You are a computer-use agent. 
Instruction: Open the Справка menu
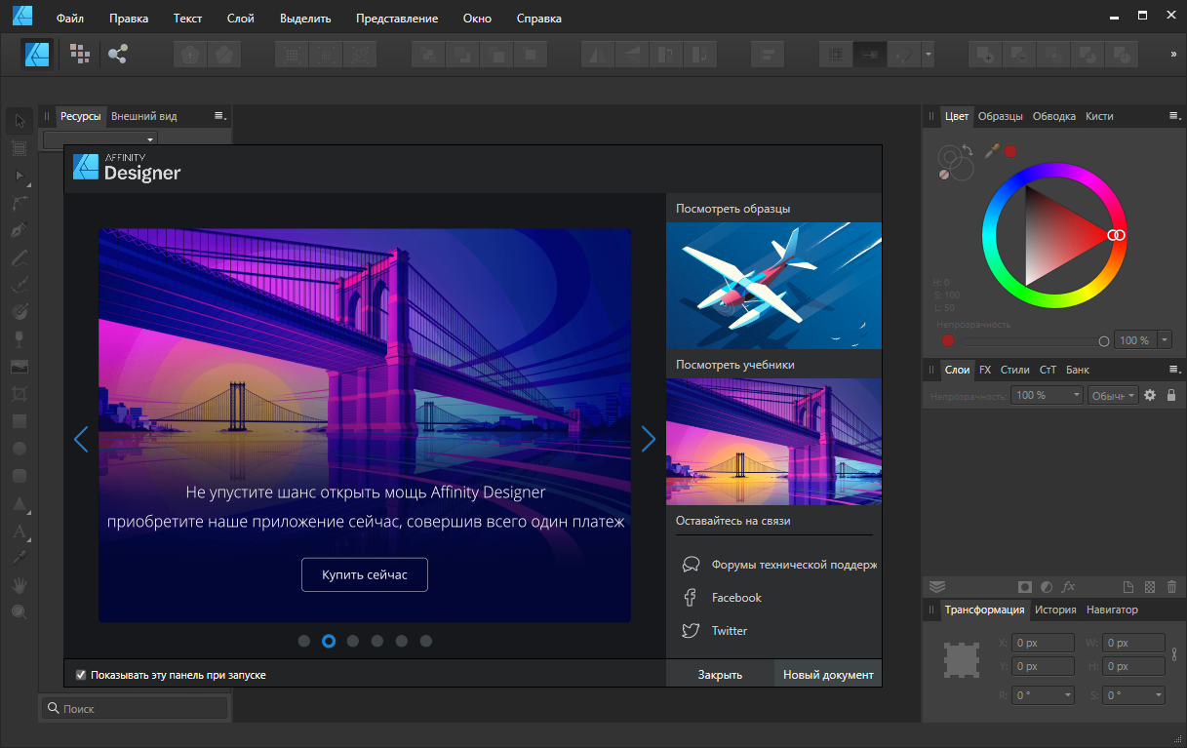coord(538,19)
